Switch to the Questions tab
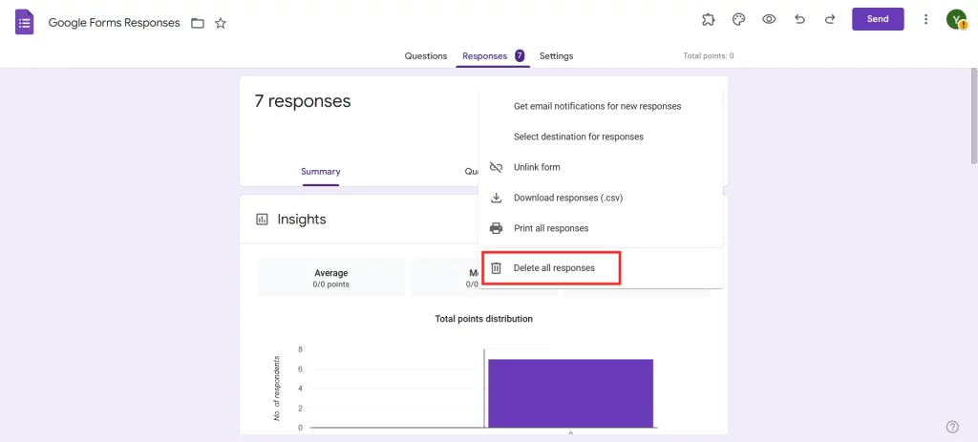 point(426,56)
